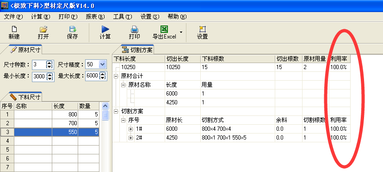Click the 打开 (Open) folder icon
This screenshot has height=172, width=383.
(43, 29)
